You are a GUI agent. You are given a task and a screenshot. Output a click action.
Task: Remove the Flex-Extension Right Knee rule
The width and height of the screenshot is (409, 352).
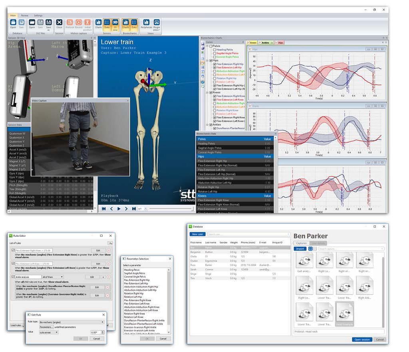tap(109, 250)
